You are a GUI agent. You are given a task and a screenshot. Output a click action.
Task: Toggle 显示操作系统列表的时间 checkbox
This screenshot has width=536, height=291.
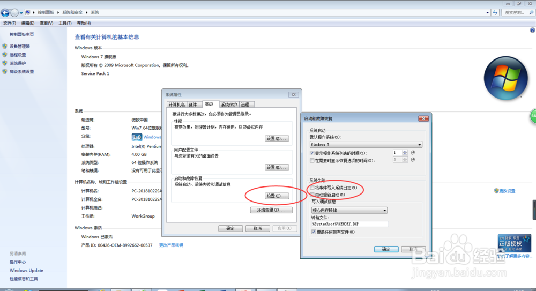click(312, 153)
